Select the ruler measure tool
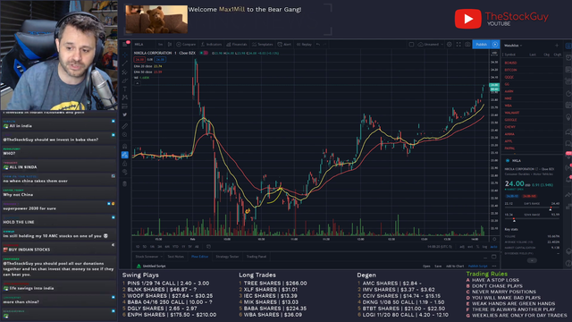 point(125,126)
